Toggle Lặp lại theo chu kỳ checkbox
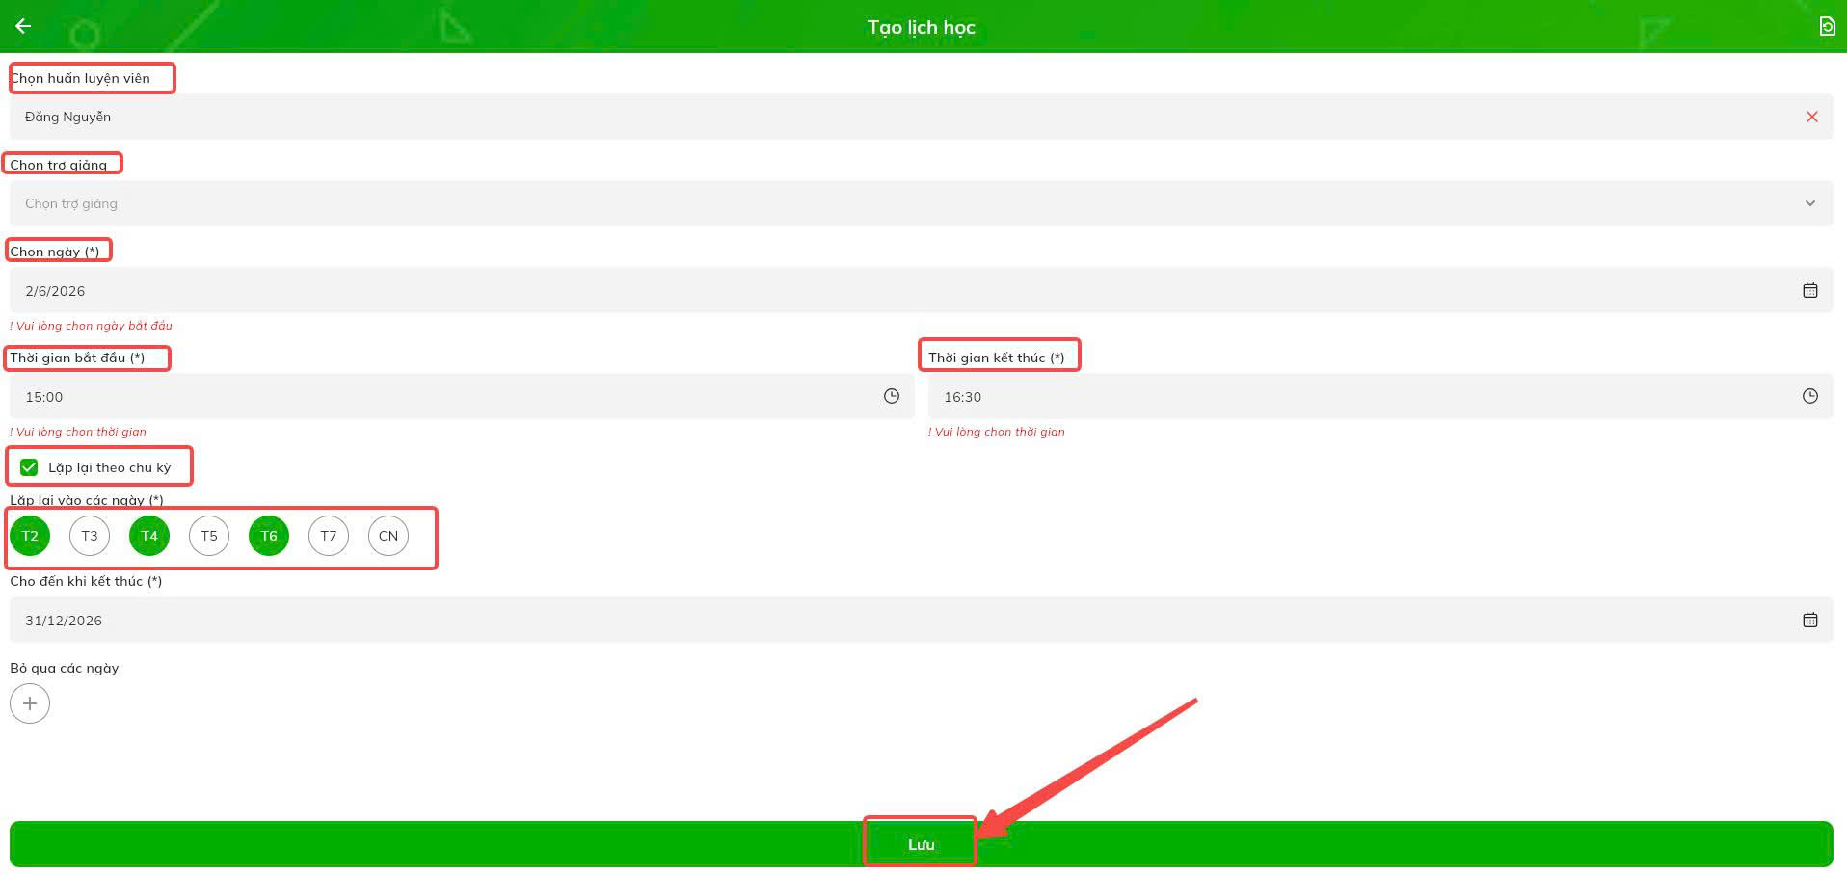 pyautogui.click(x=29, y=467)
